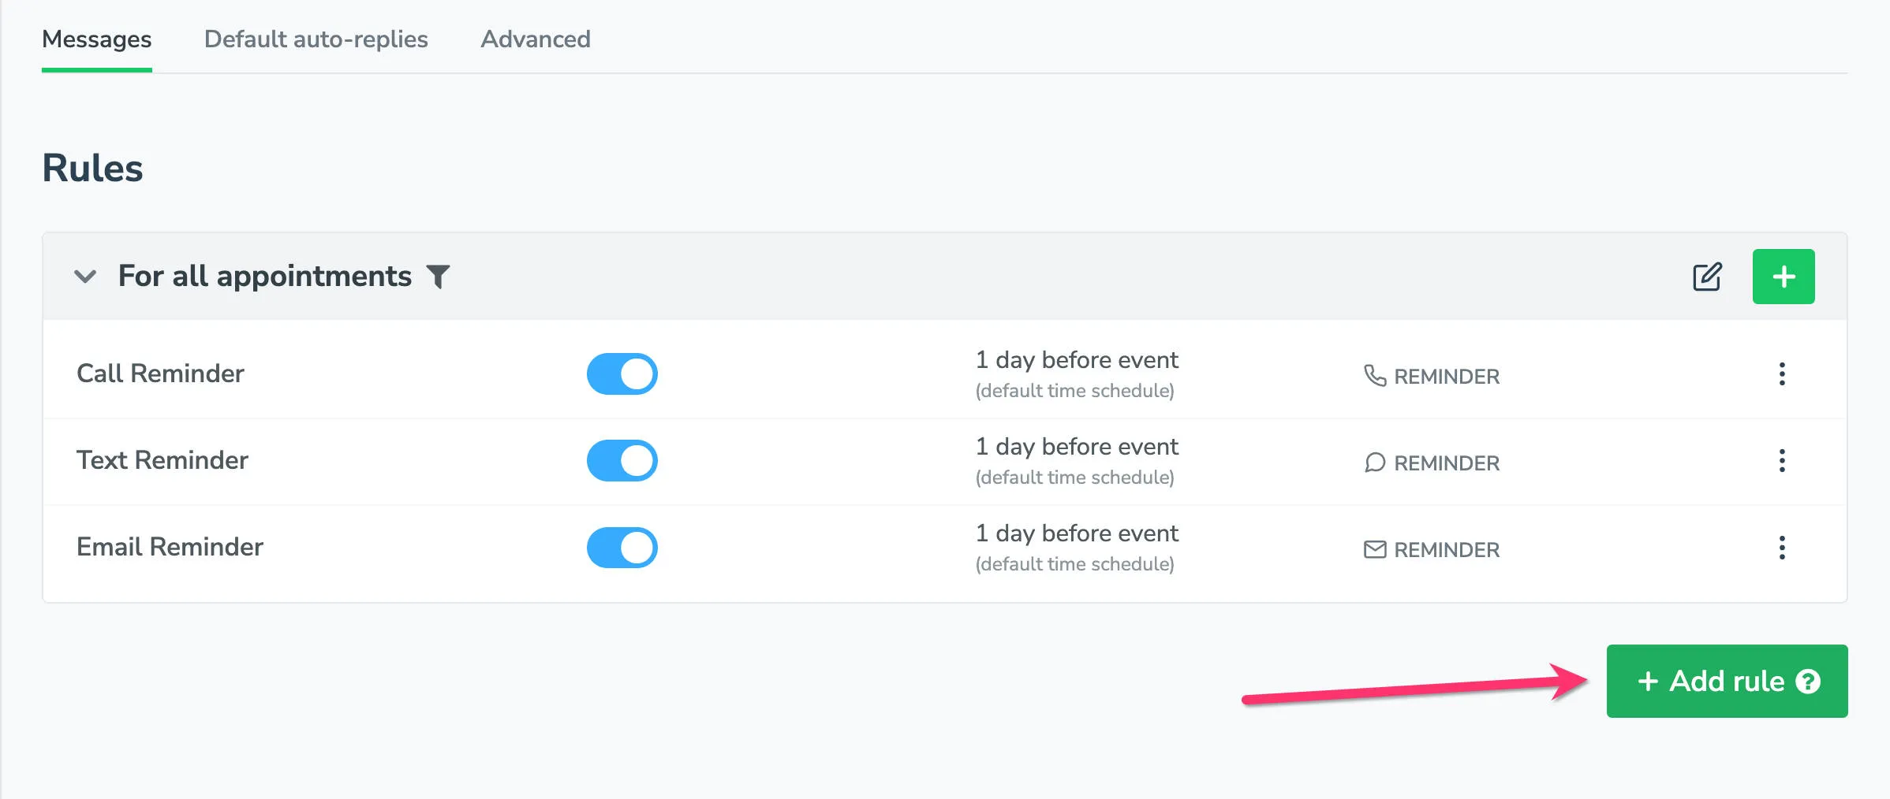Disable the Email Reminder toggle
The image size is (1890, 799).
[622, 546]
